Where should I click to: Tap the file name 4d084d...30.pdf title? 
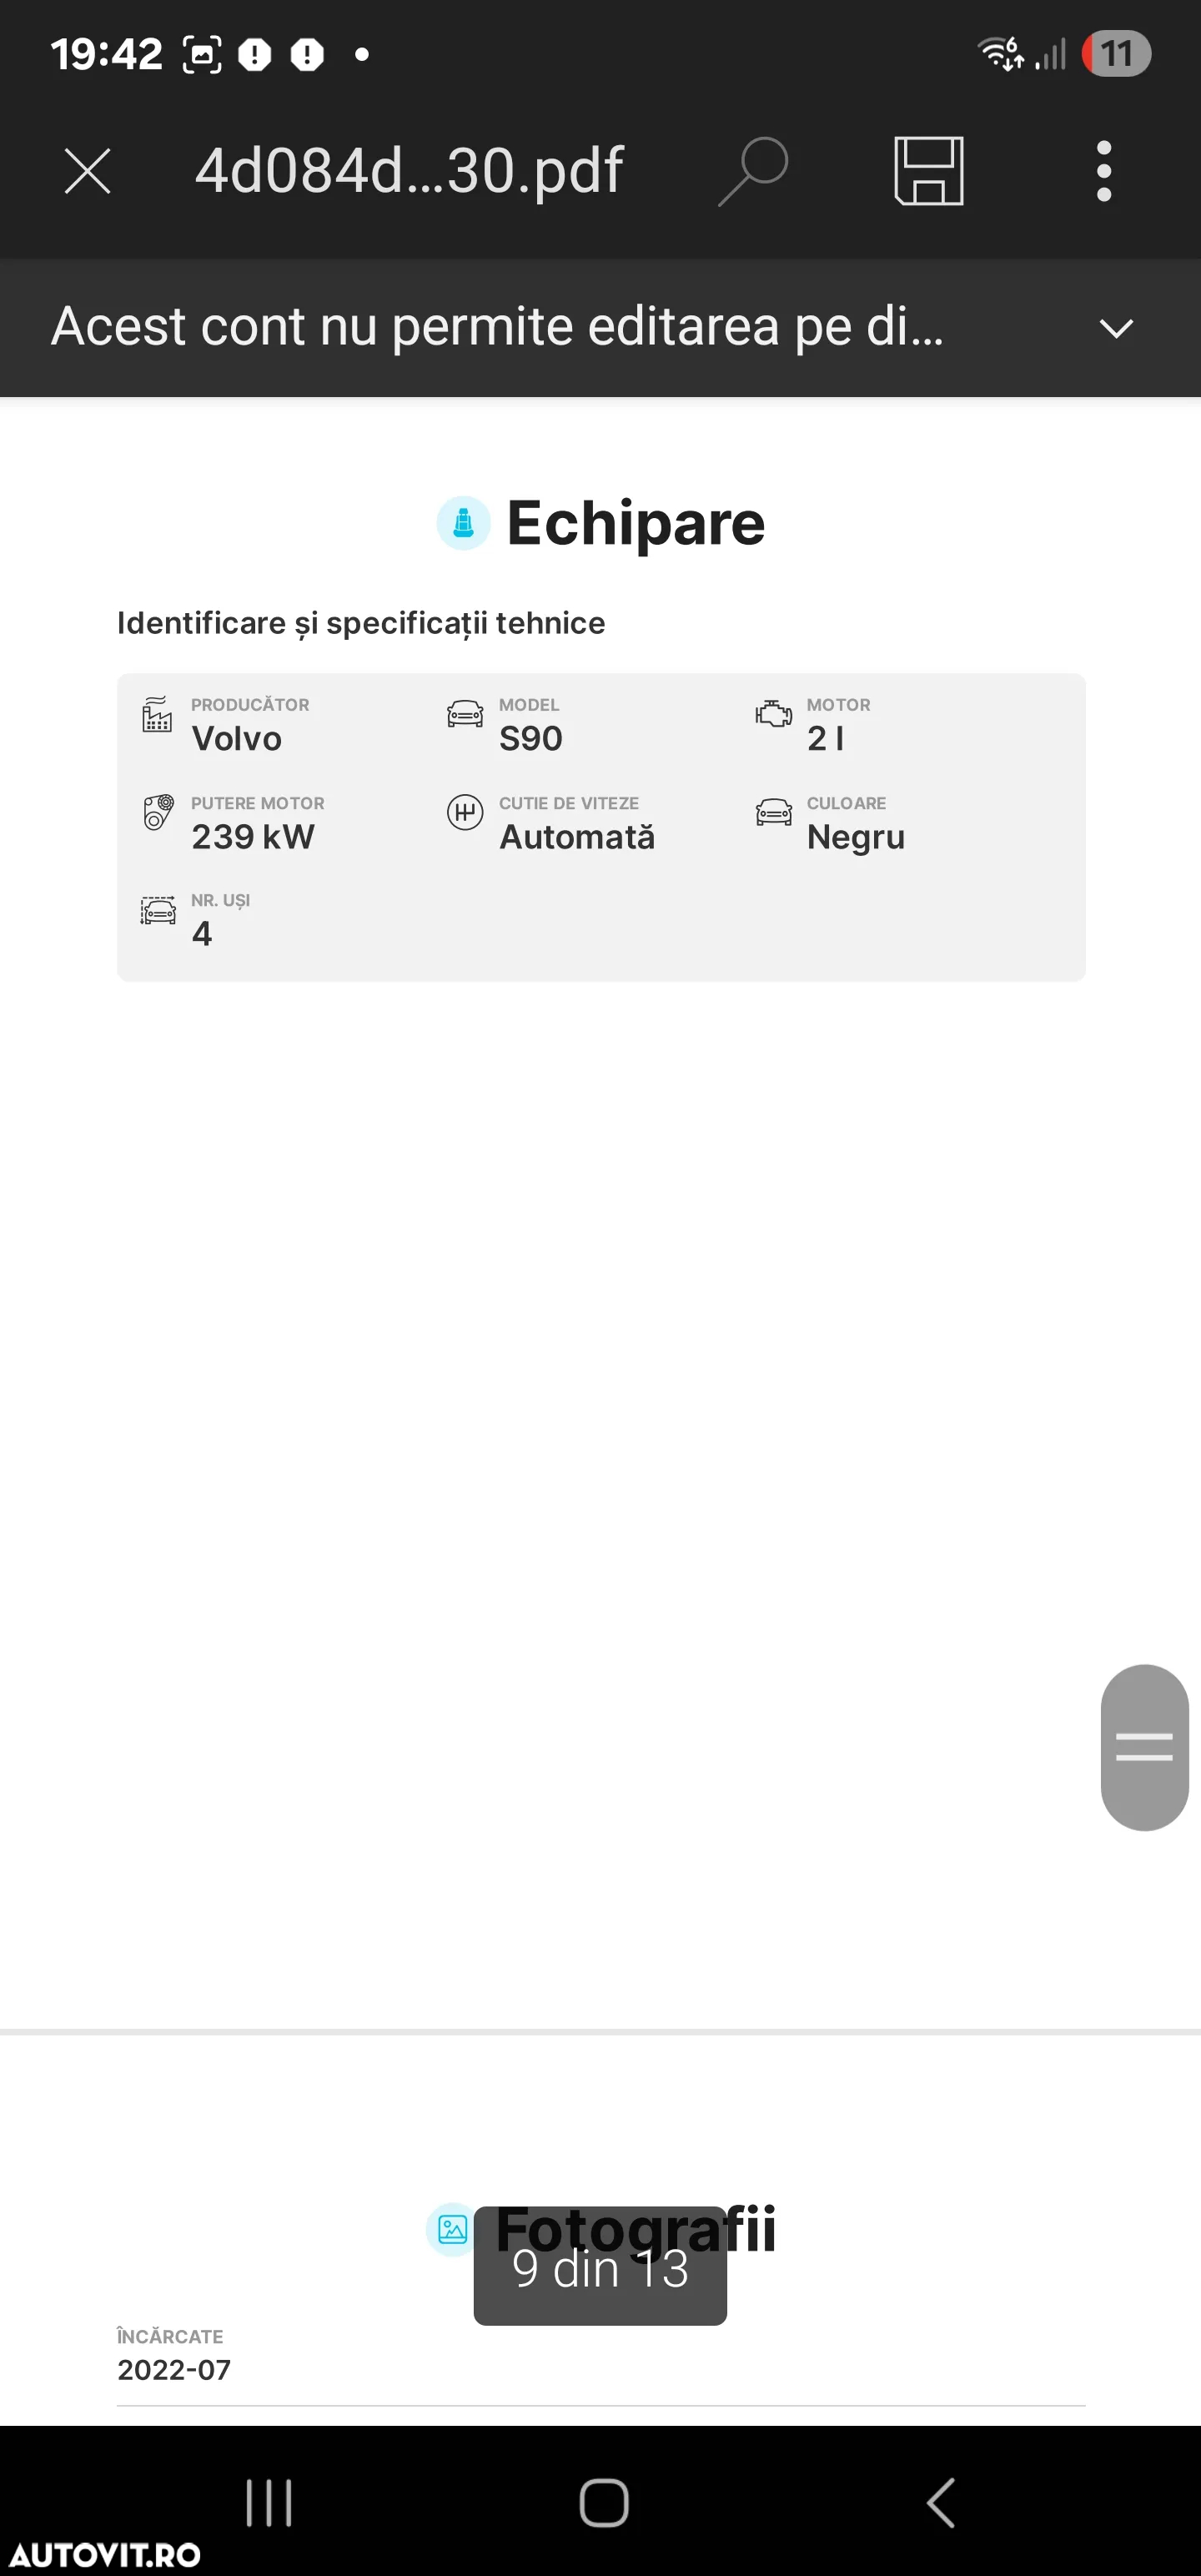click(409, 171)
